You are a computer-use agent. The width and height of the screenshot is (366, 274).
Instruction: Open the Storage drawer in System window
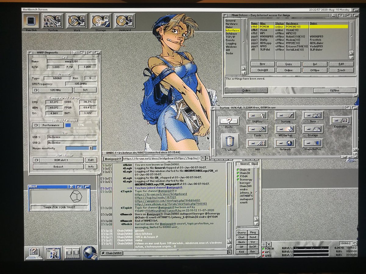(x=313, y=129)
